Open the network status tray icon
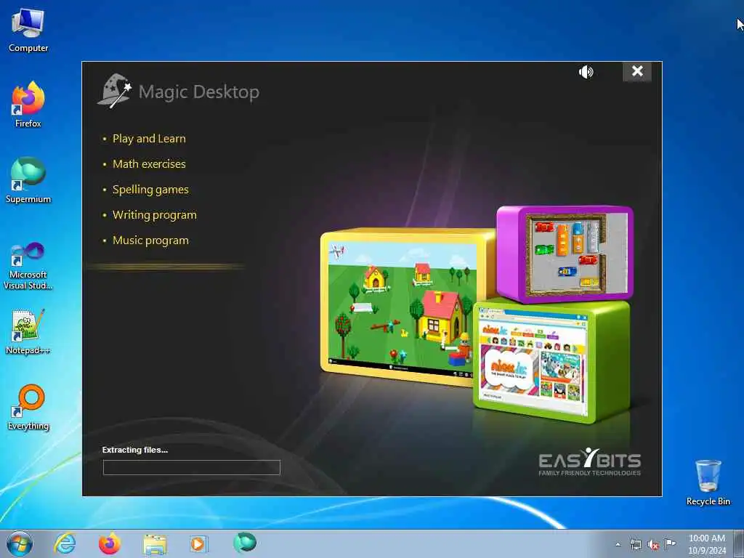The width and height of the screenshot is (744, 558). [x=635, y=544]
